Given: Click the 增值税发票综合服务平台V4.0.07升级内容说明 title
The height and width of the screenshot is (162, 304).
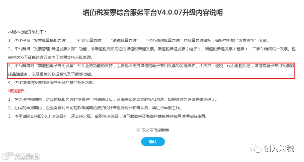Looking at the screenshot, I should point(153,13).
